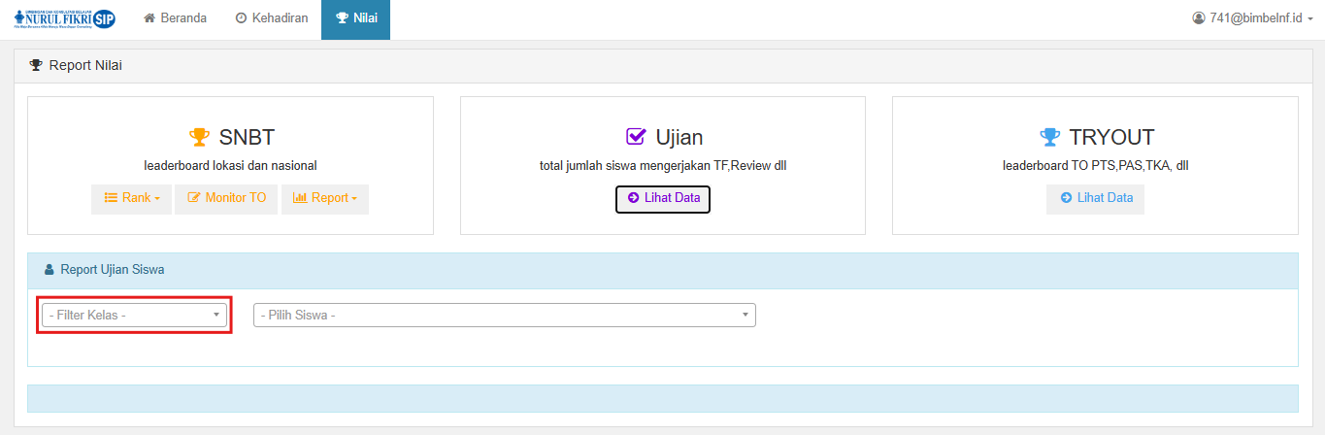Click the purple Ujian checkmark icon
This screenshot has height=435, width=1325.
coord(636,137)
